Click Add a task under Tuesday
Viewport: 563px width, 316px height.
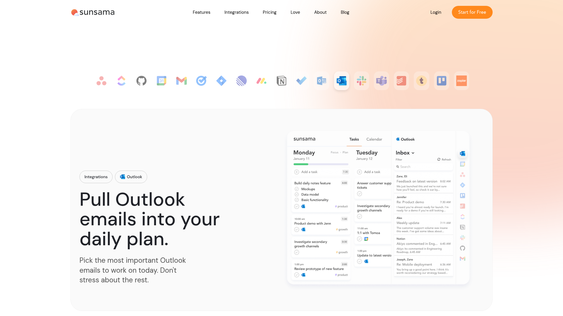372,172
